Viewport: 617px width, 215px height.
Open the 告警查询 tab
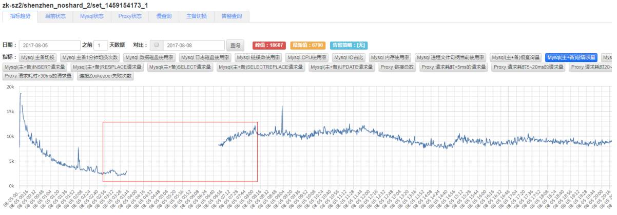coord(232,16)
